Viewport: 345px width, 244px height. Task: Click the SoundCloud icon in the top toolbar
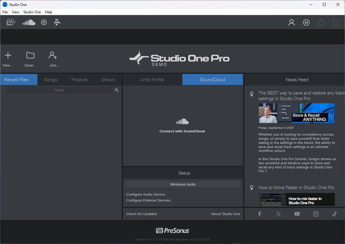click(x=29, y=22)
